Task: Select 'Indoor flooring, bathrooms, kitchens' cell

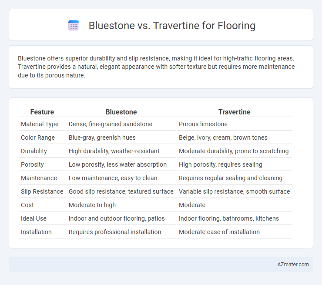Action: point(229,218)
